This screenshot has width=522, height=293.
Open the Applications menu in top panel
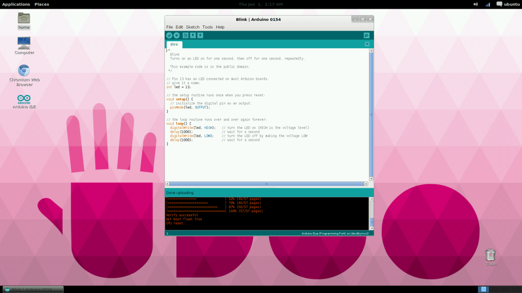tap(16, 4)
